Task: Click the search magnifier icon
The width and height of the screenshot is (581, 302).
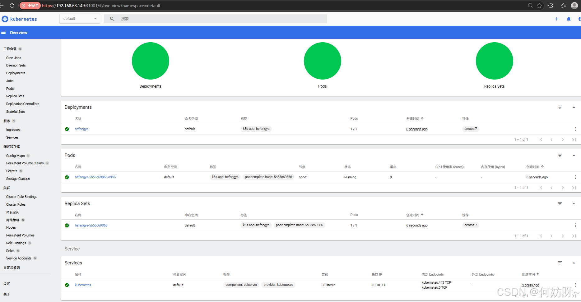Action: [112, 19]
